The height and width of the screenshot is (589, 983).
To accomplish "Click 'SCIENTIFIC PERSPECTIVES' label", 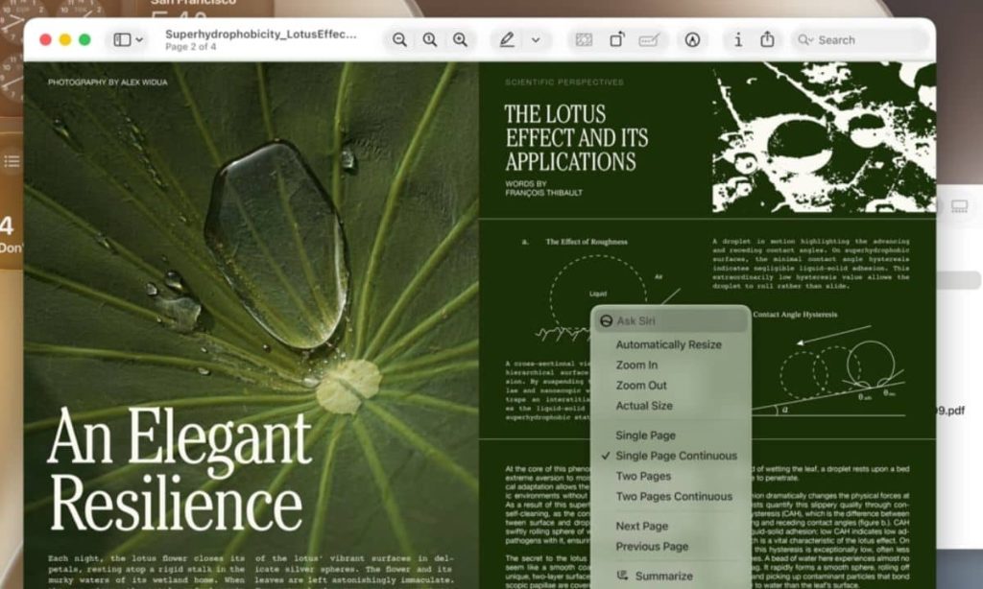I will (564, 82).
